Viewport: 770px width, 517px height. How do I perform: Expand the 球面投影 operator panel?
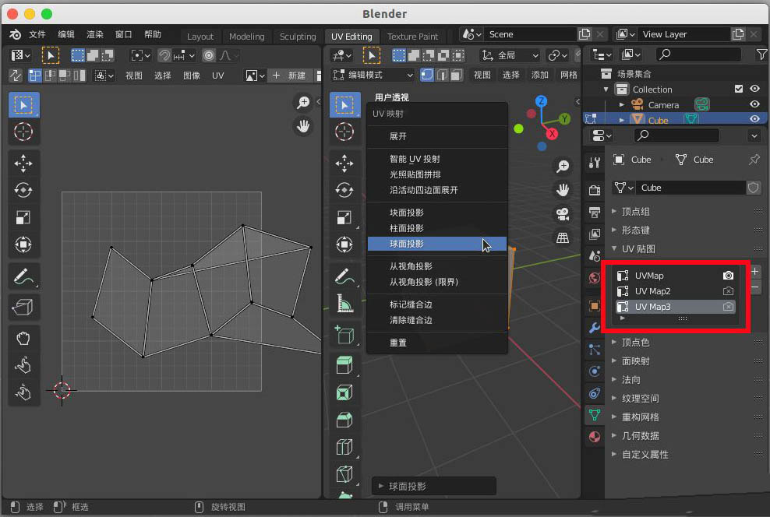pyautogui.click(x=380, y=486)
